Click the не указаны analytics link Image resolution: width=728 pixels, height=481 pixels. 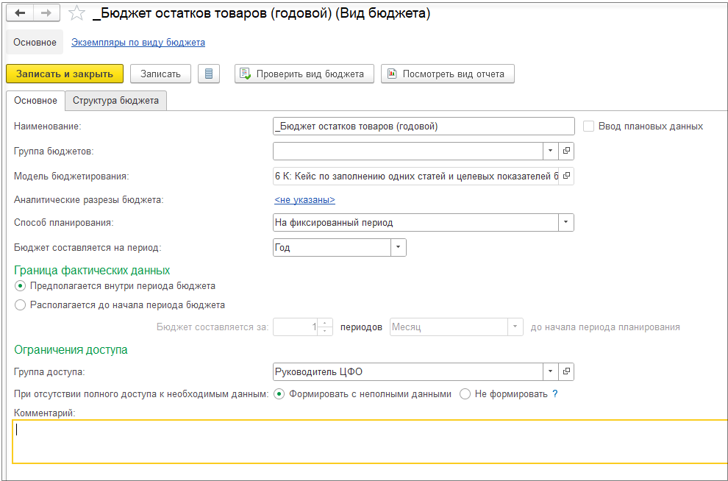[304, 199]
